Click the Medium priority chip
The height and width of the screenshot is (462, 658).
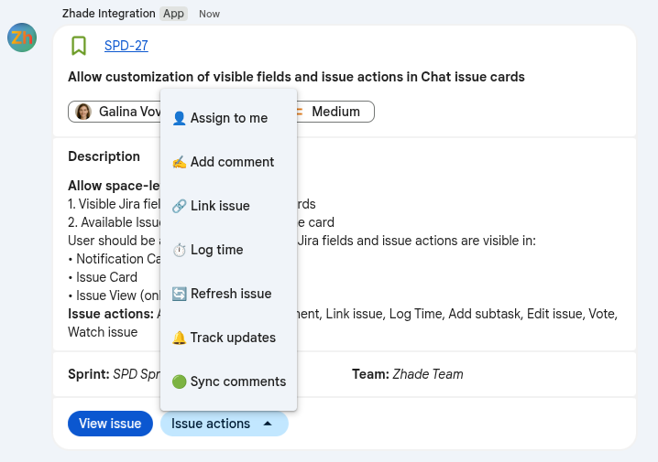click(334, 112)
